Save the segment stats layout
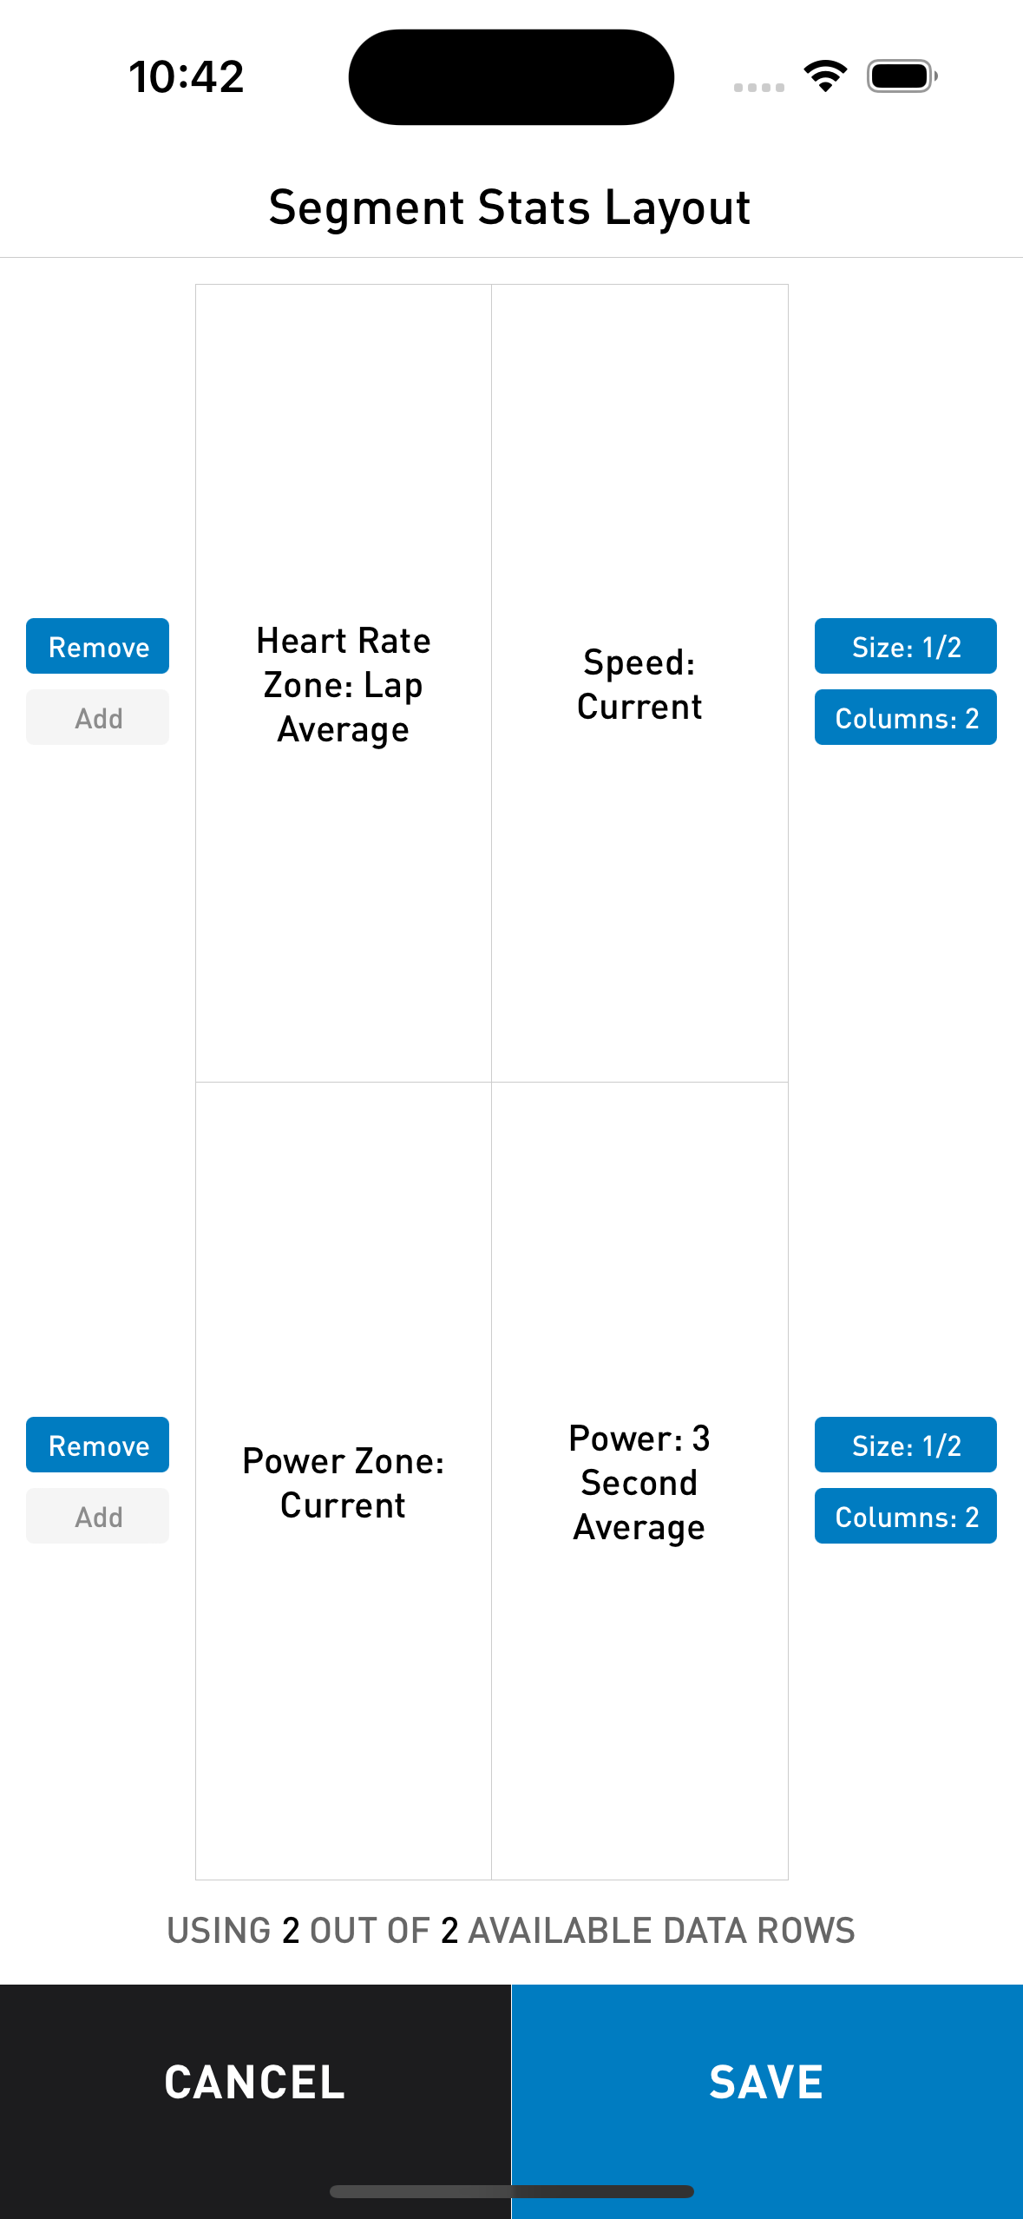This screenshot has height=2219, width=1023. 767,2082
